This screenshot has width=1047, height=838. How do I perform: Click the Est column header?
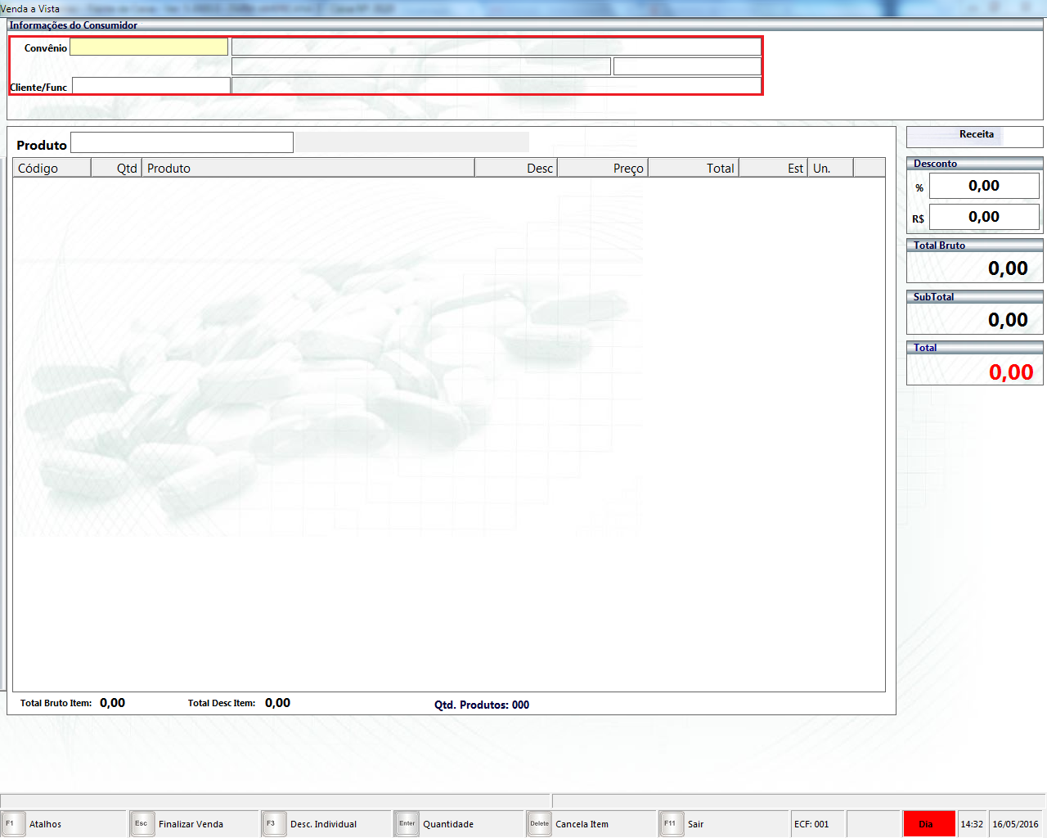pos(774,168)
